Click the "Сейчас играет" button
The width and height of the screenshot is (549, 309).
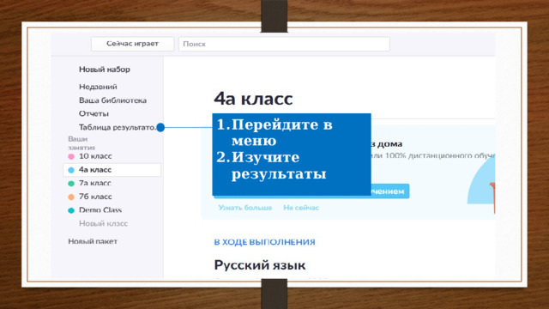click(132, 44)
